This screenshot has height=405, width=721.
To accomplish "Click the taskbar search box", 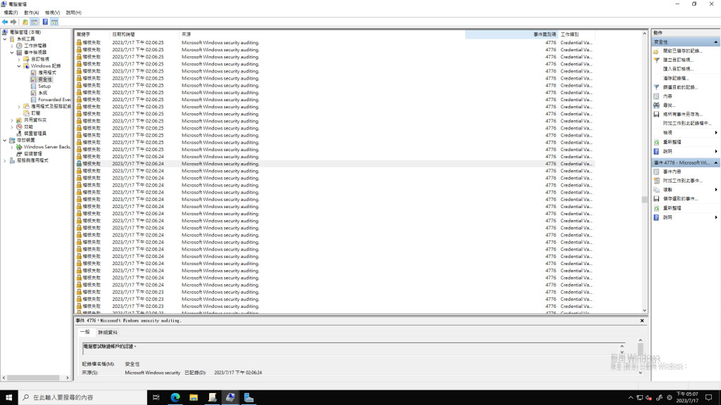I will pos(83,398).
